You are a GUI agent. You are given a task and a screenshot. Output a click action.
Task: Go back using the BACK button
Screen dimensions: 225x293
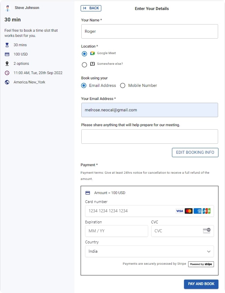click(x=91, y=8)
